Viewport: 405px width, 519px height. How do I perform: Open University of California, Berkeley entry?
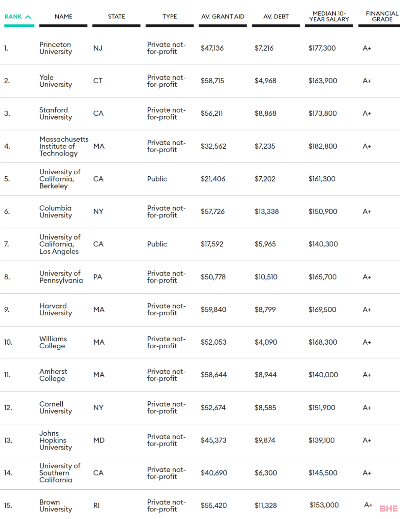tap(60, 179)
